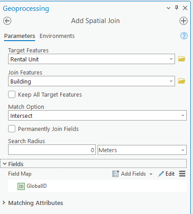Image resolution: width=193 pixels, height=214 pixels.
Task: Open Field Map hamburger menu icon
Action: 182,174
